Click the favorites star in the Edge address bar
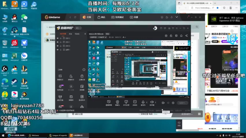 [x=217, y=8]
